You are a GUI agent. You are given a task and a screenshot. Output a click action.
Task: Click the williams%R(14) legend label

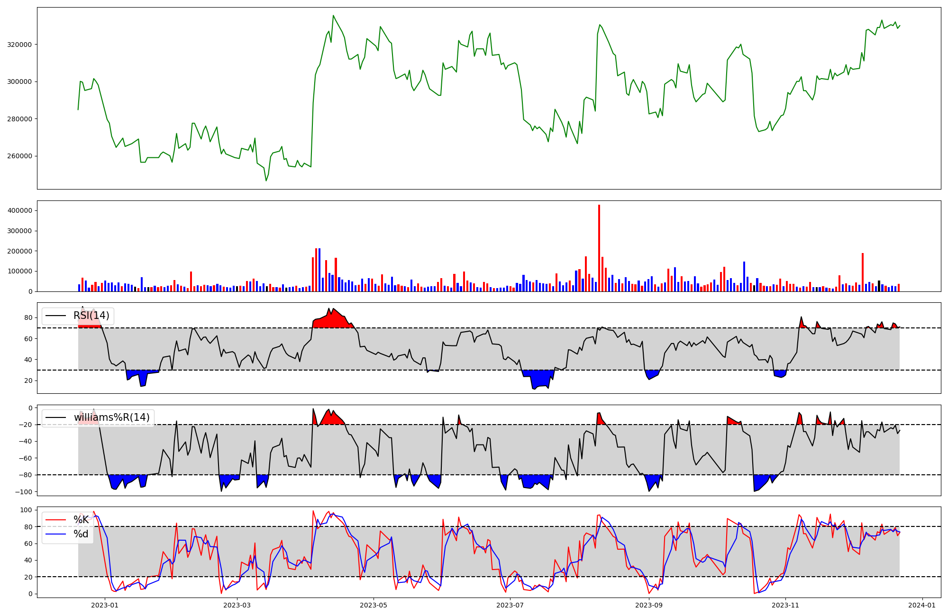point(111,417)
